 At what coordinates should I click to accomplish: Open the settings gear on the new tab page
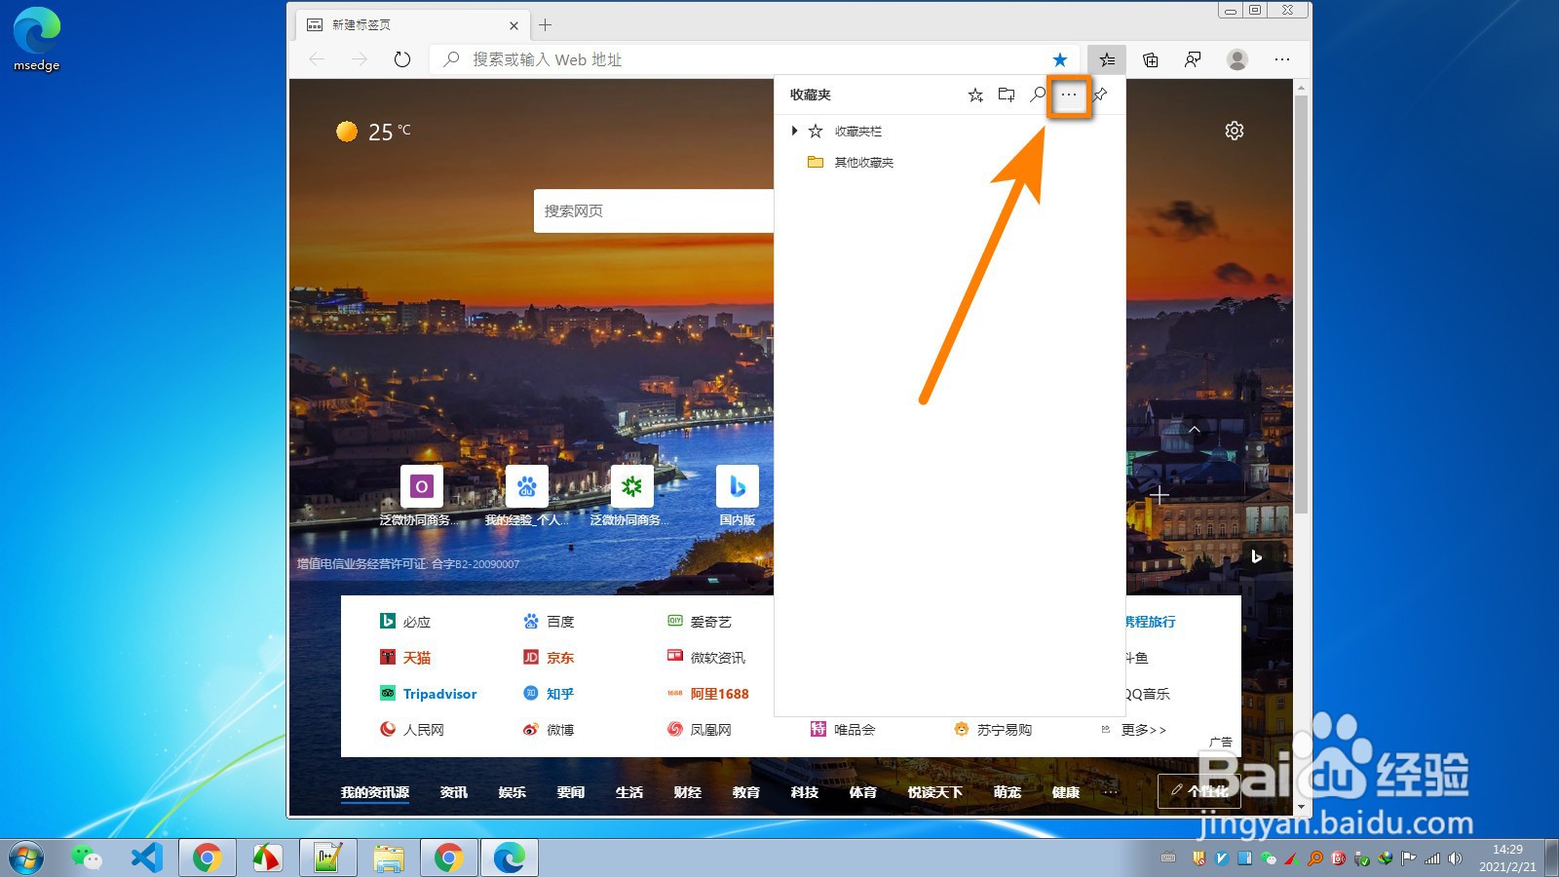[1235, 130]
